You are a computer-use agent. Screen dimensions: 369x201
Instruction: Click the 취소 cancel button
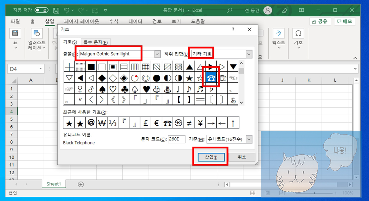tap(242, 157)
